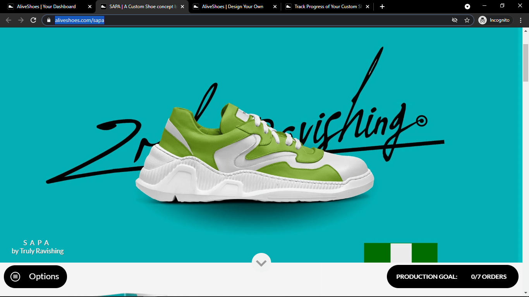Viewport: 529px width, 297px height.
Task: Click the 'by Truly Ravishing' designer text
Action: [x=38, y=251]
